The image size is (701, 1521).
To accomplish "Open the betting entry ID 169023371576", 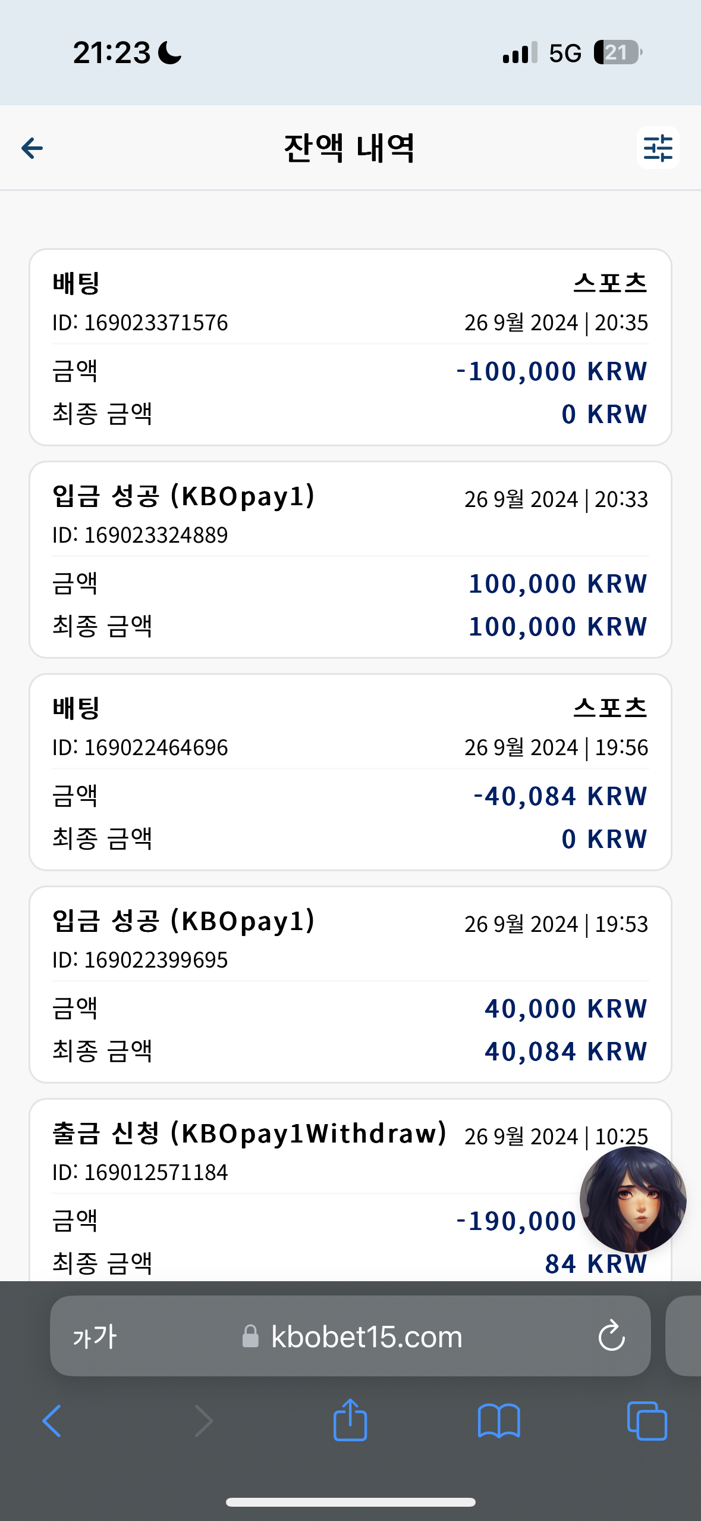I will (350, 348).
